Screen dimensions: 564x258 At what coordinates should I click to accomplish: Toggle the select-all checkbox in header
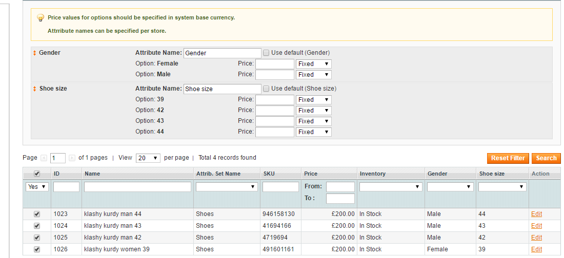point(37,174)
